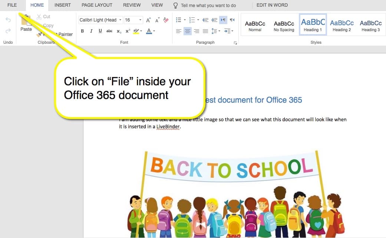The height and width of the screenshot is (238, 386).
Task: Align text left
Action: [x=179, y=31]
